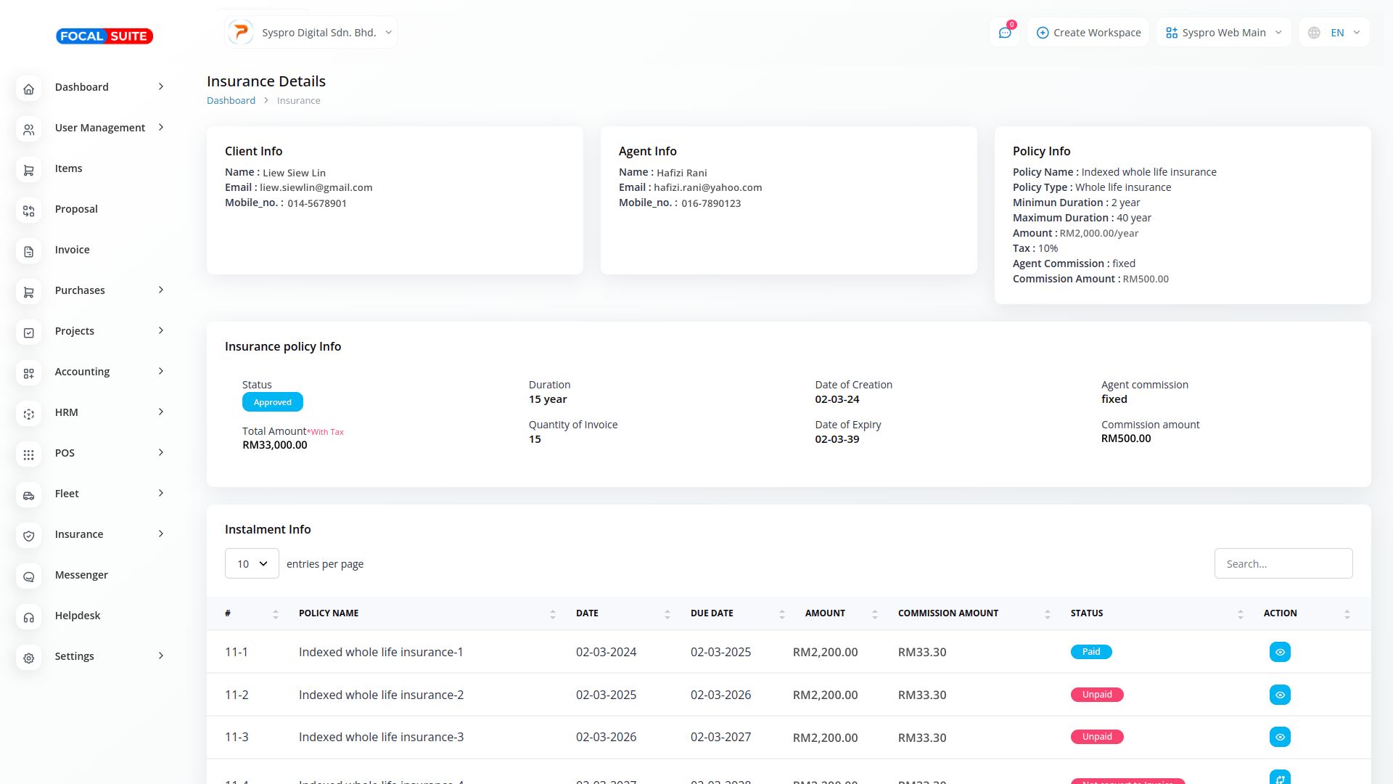The width and height of the screenshot is (1393, 784).
Task: Open the chat notifications icon in header
Action: (1005, 33)
